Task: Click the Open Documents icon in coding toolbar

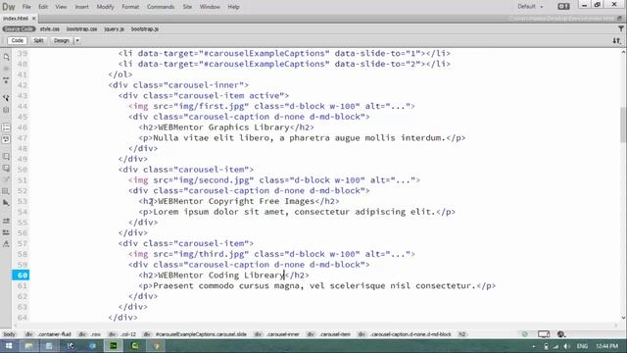Action: (x=6, y=57)
